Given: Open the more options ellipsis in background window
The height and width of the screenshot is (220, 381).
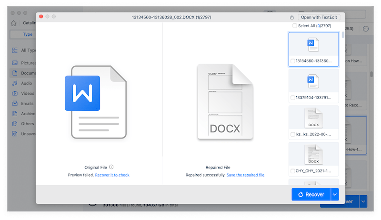Looking at the screenshot, I should tap(366, 29).
